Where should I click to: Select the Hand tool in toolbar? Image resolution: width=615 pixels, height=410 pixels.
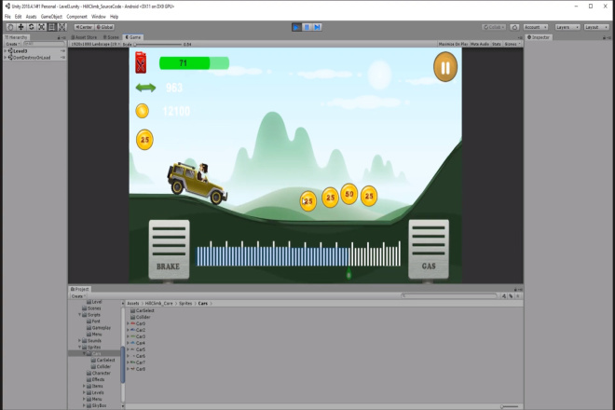coord(10,27)
